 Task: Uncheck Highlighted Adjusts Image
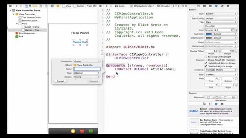pyautogui.click(x=206, y=63)
